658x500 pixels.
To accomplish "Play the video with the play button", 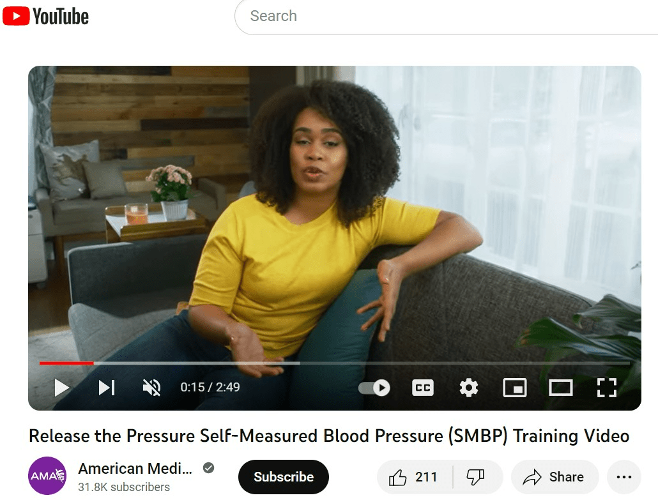I will coord(62,388).
